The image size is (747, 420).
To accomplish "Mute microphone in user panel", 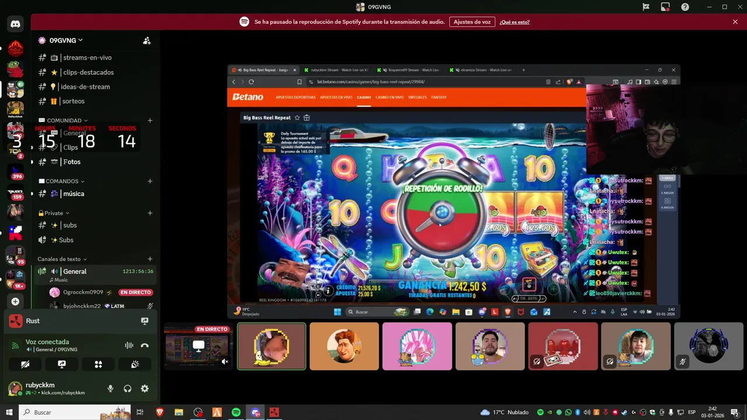I will point(110,388).
